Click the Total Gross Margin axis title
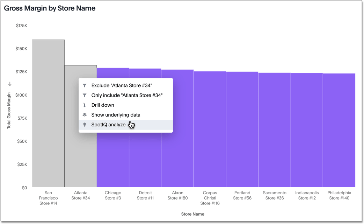This screenshot has height=224, width=364. coord(9,111)
